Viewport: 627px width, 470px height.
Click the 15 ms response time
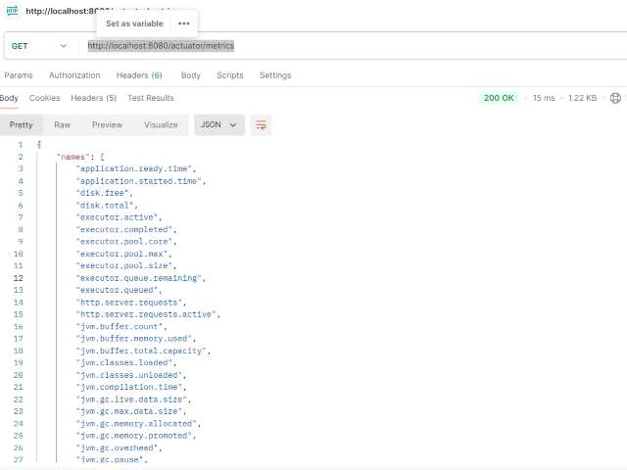click(544, 98)
